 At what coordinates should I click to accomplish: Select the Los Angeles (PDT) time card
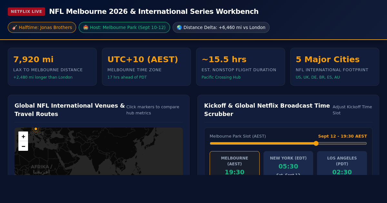342,163
